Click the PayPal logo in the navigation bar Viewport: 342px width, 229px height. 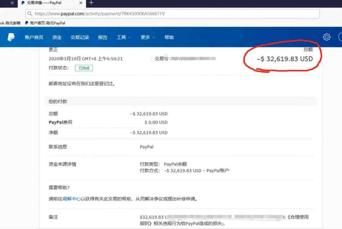(11, 37)
